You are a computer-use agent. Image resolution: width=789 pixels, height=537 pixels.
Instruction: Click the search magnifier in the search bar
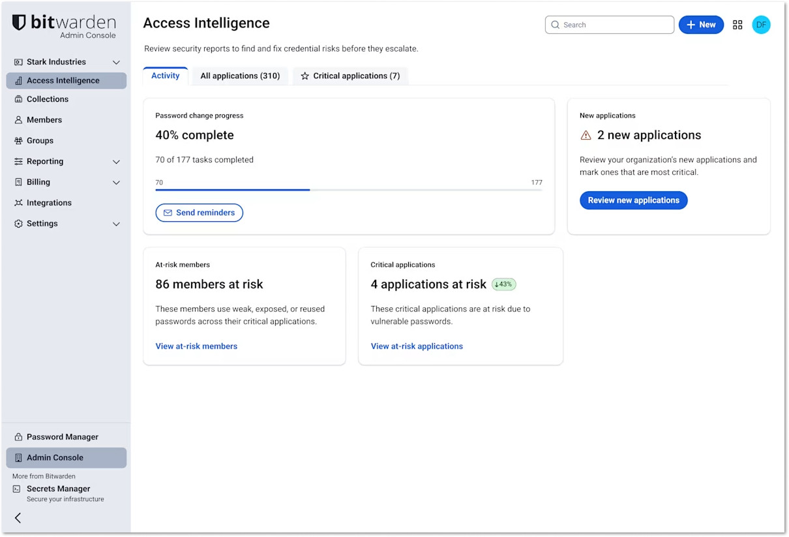(x=555, y=24)
